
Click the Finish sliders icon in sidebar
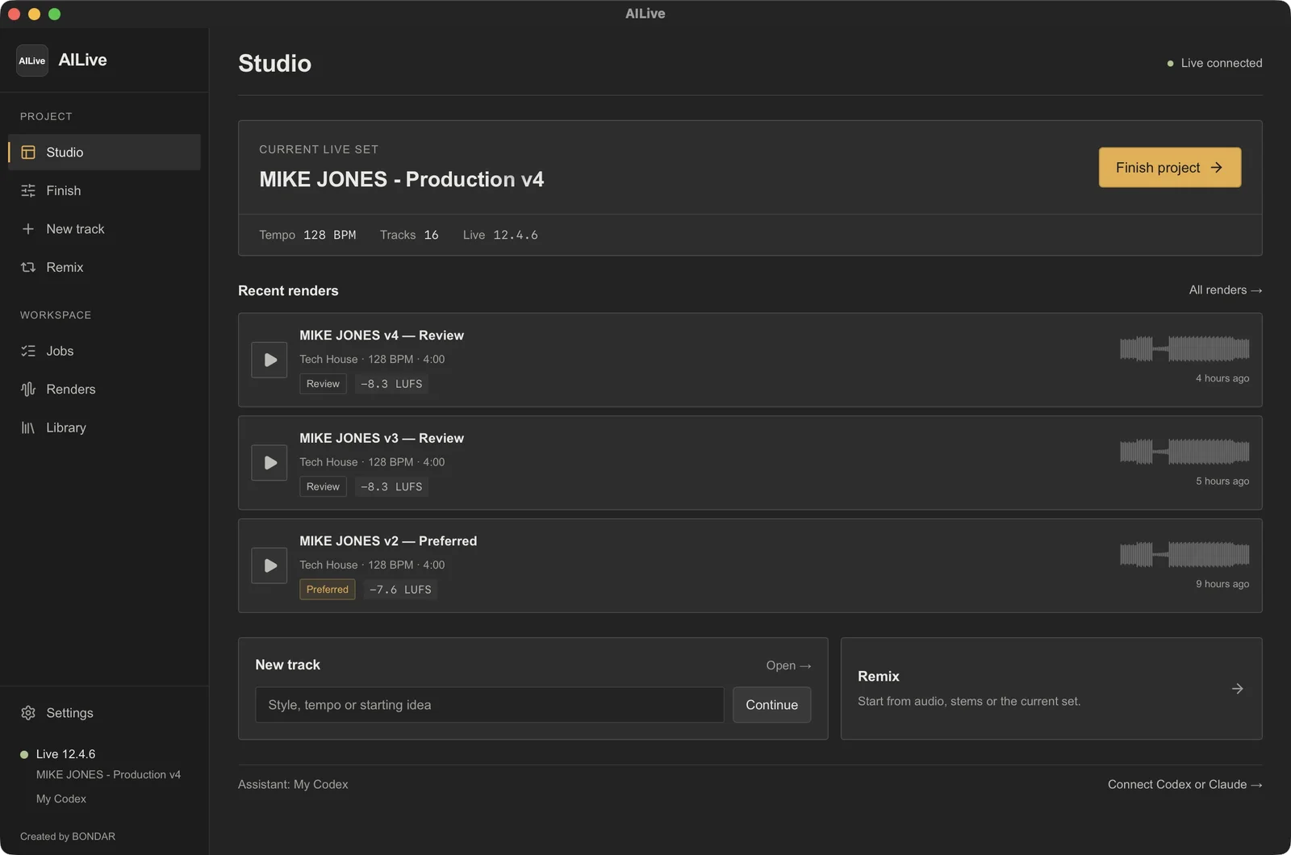click(28, 190)
